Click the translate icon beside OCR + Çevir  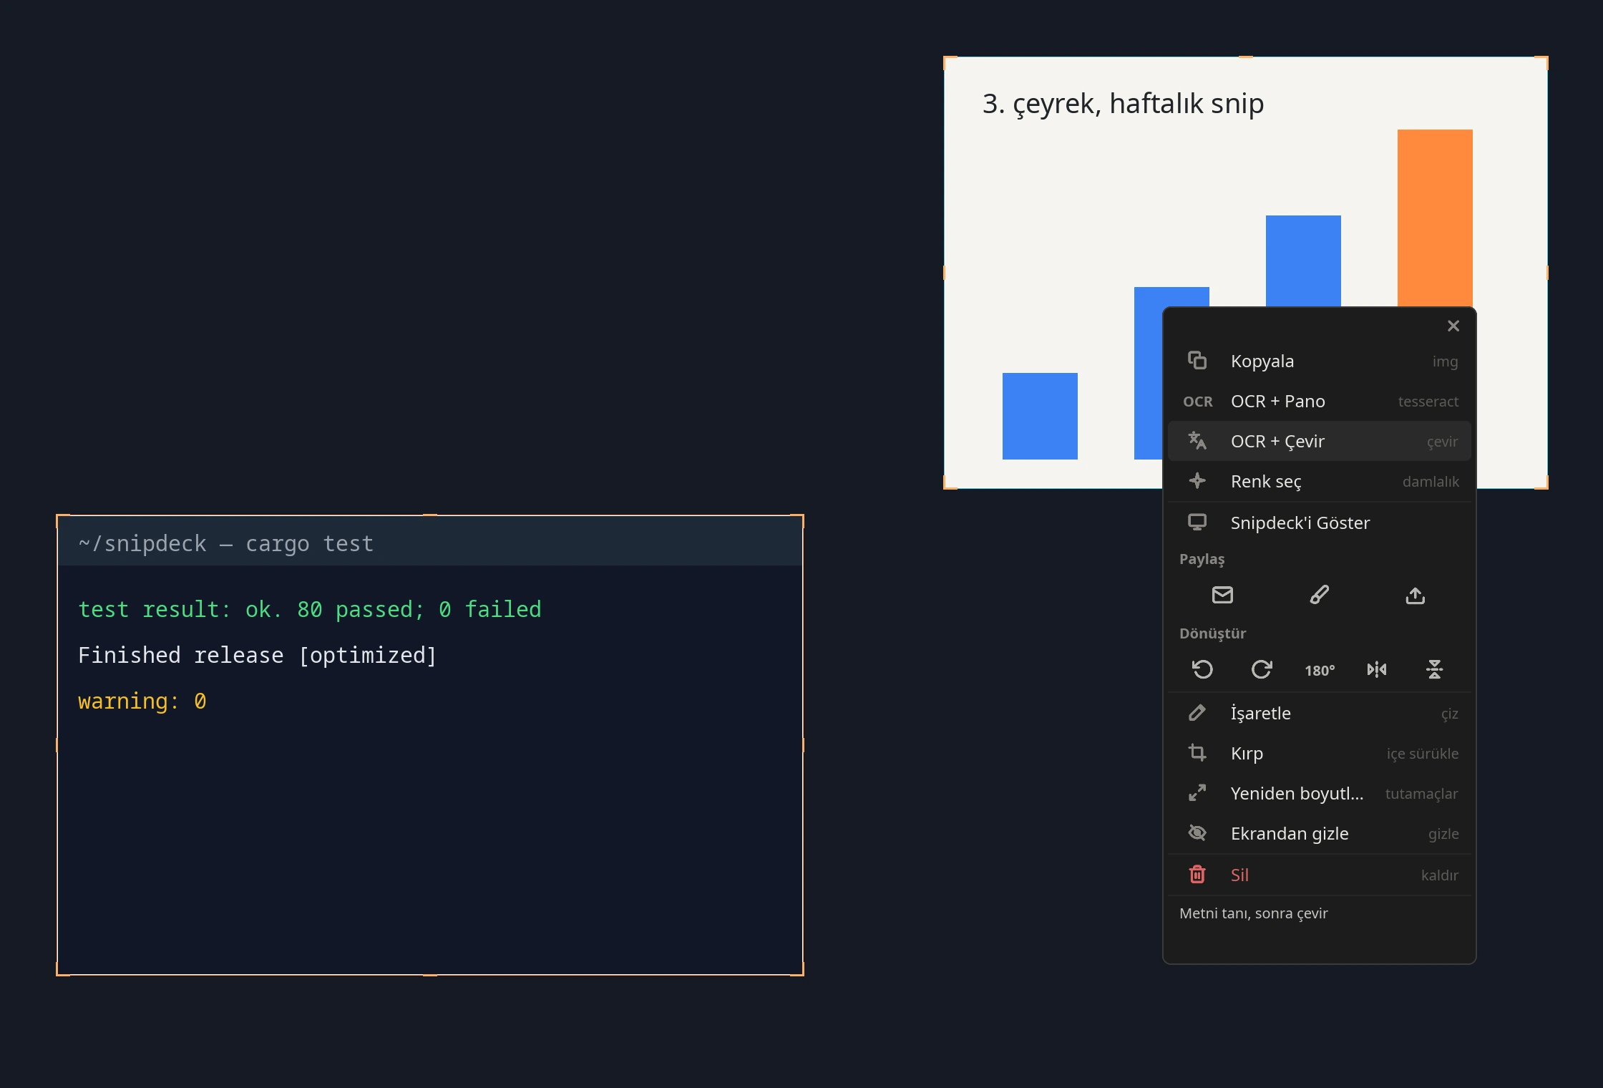point(1197,440)
